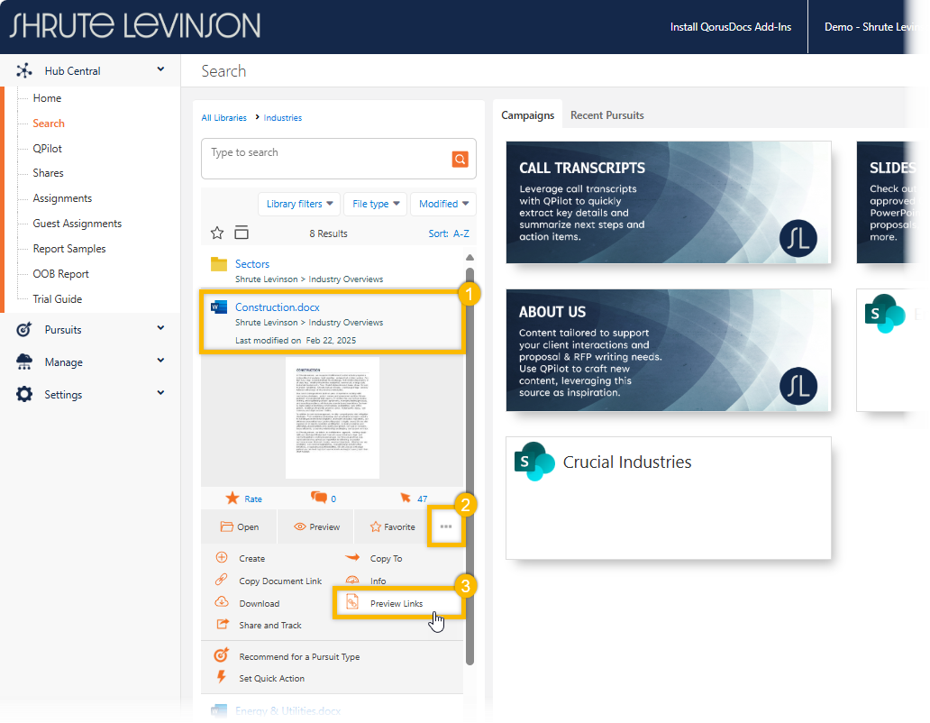Click the list view layout icon
Screen dimensions: 930x723
pyautogui.click(x=241, y=233)
